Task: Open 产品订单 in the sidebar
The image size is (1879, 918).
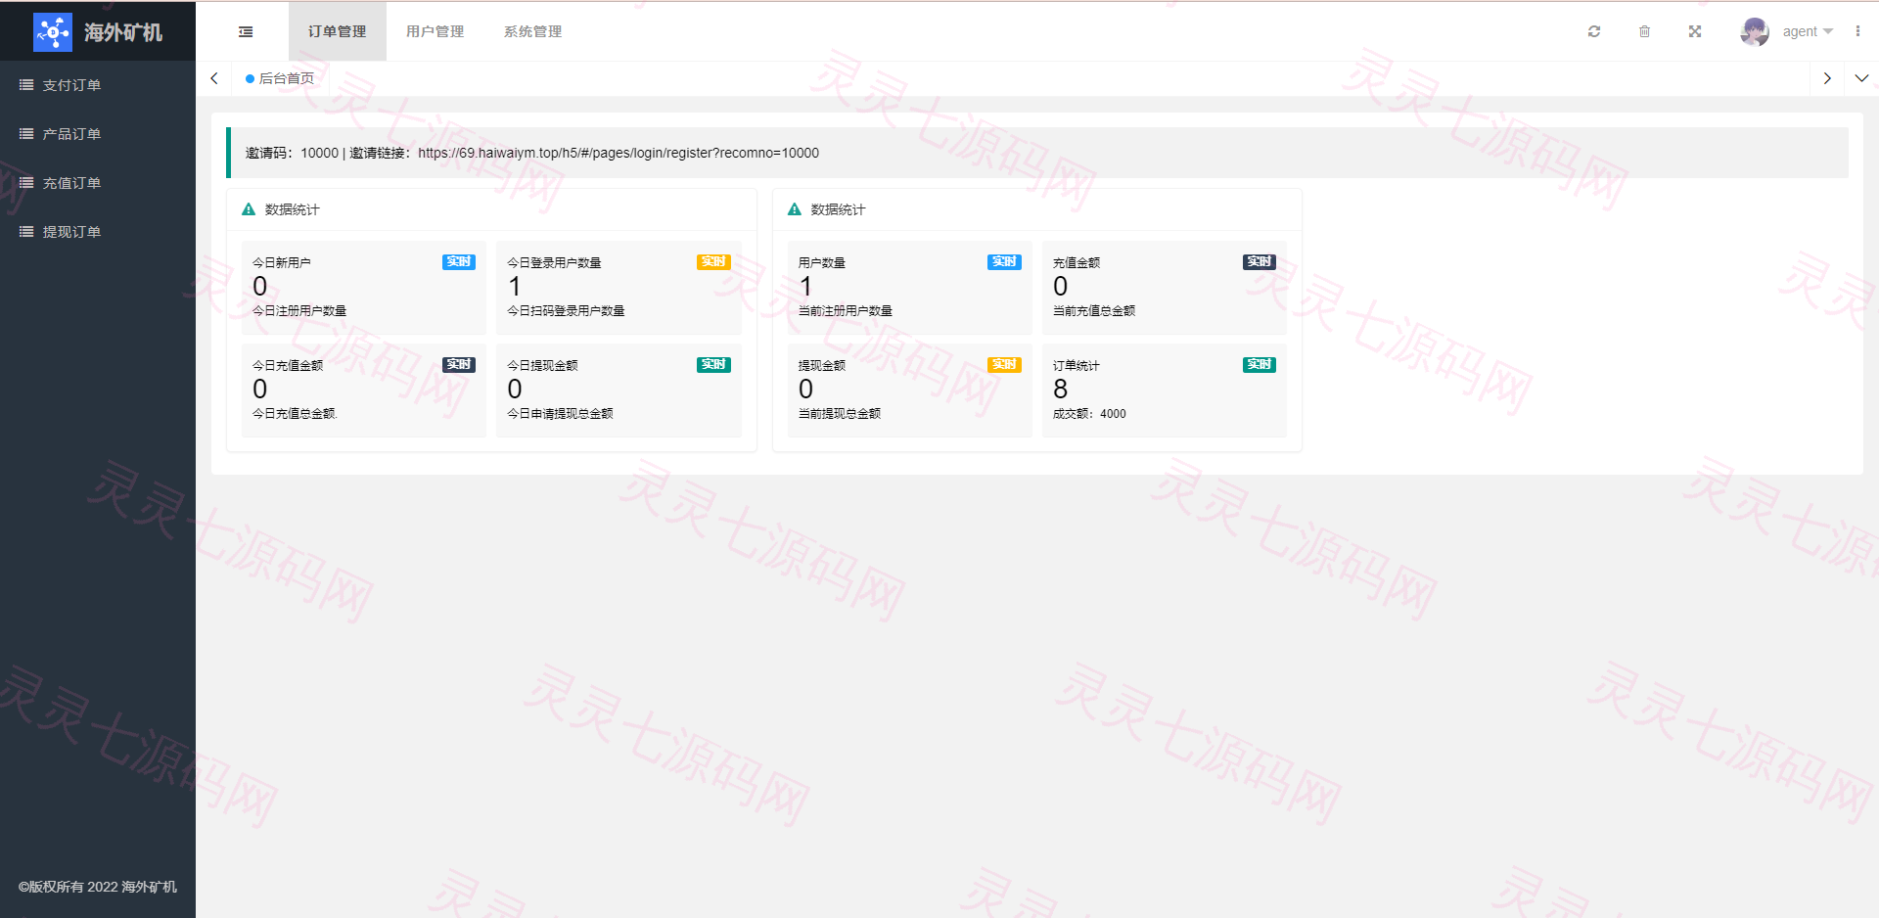Action: tap(98, 134)
